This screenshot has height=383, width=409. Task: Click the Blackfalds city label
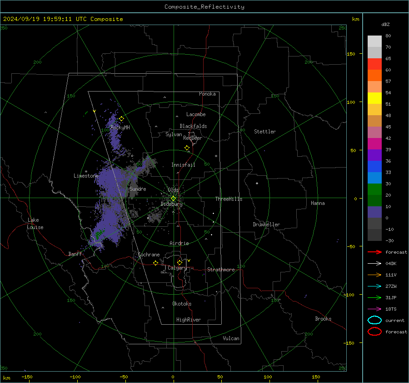193,126
